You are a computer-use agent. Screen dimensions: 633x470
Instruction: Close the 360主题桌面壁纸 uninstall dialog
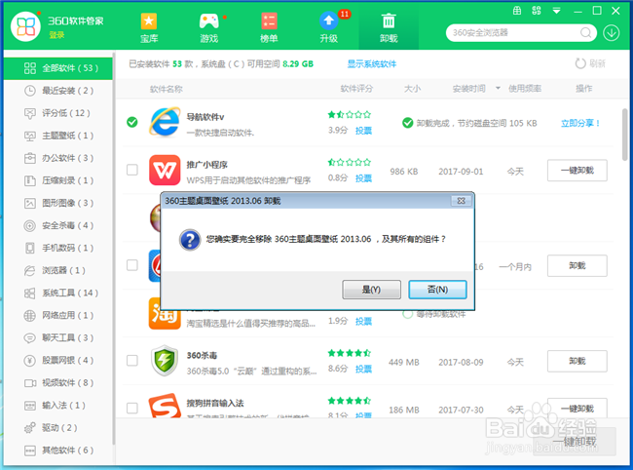click(461, 201)
